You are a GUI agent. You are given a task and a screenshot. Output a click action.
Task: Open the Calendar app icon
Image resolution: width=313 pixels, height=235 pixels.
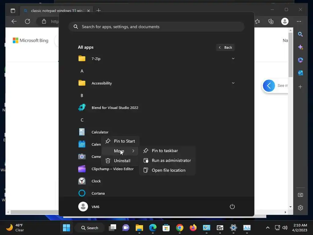pos(82,144)
